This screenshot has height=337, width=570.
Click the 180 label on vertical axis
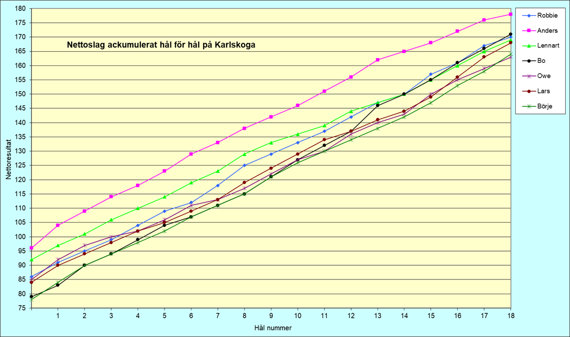[x=20, y=9]
